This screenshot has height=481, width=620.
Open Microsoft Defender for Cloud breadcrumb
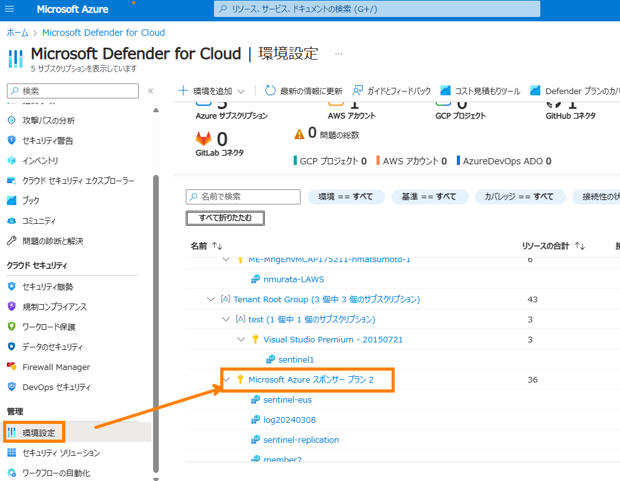[104, 33]
